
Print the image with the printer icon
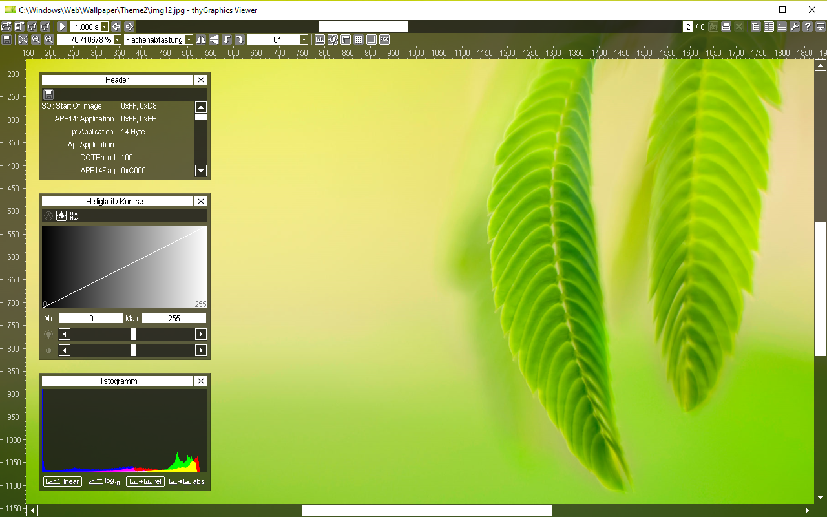pos(726,26)
